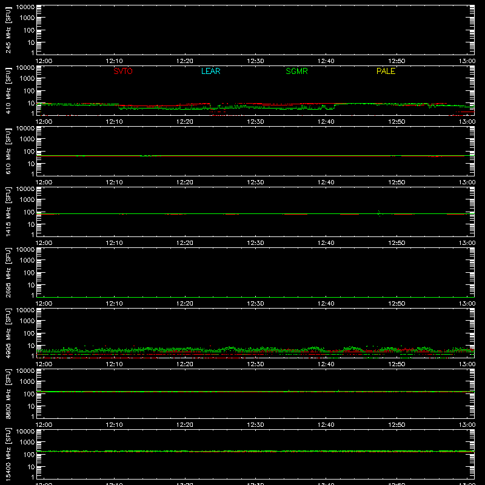Click the 10000 tick on 15400 MHz axis
Screen dimensions: 485x485
coord(25,432)
